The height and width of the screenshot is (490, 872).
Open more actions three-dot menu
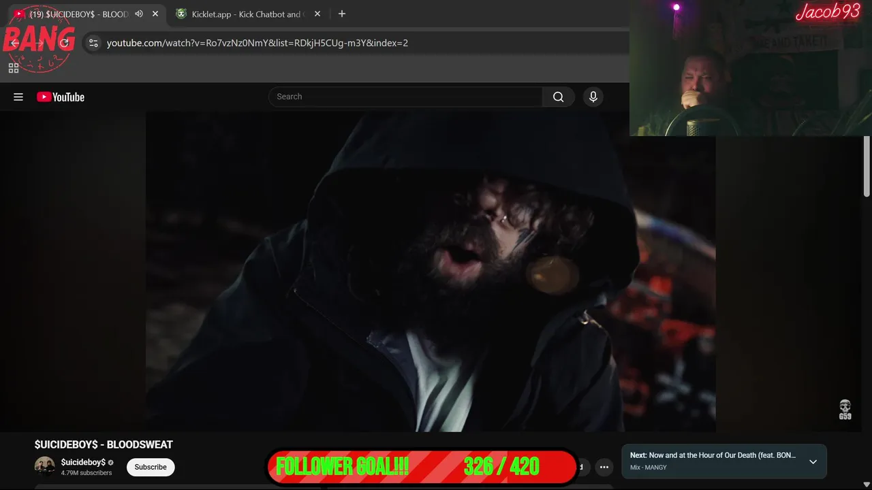(x=604, y=467)
